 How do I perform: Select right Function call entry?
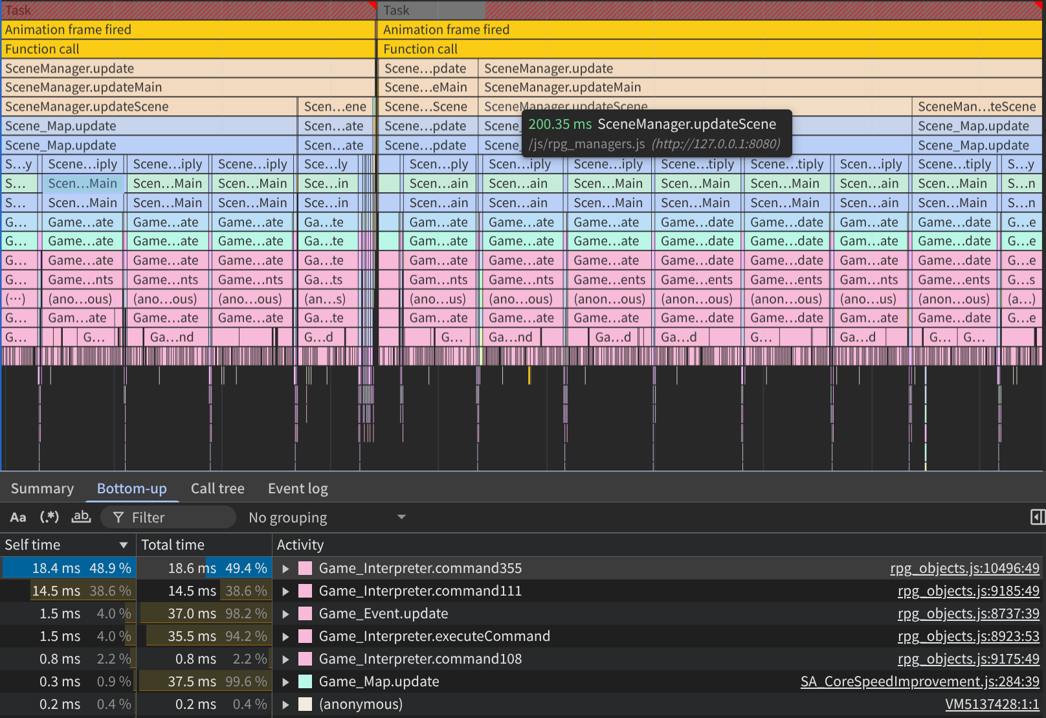click(711, 49)
